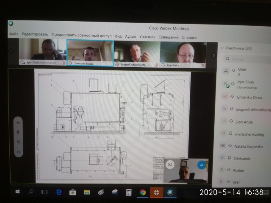The width and height of the screenshot is (271, 203).
Task: Select the Дмитрий Ерыш video thumbnail
Action: click(90, 53)
